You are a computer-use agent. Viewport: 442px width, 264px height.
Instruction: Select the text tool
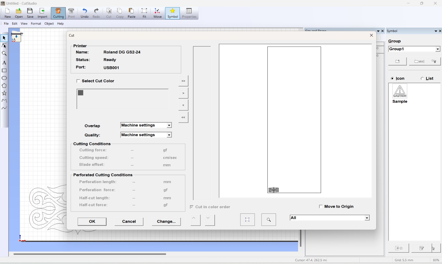tap(4, 63)
